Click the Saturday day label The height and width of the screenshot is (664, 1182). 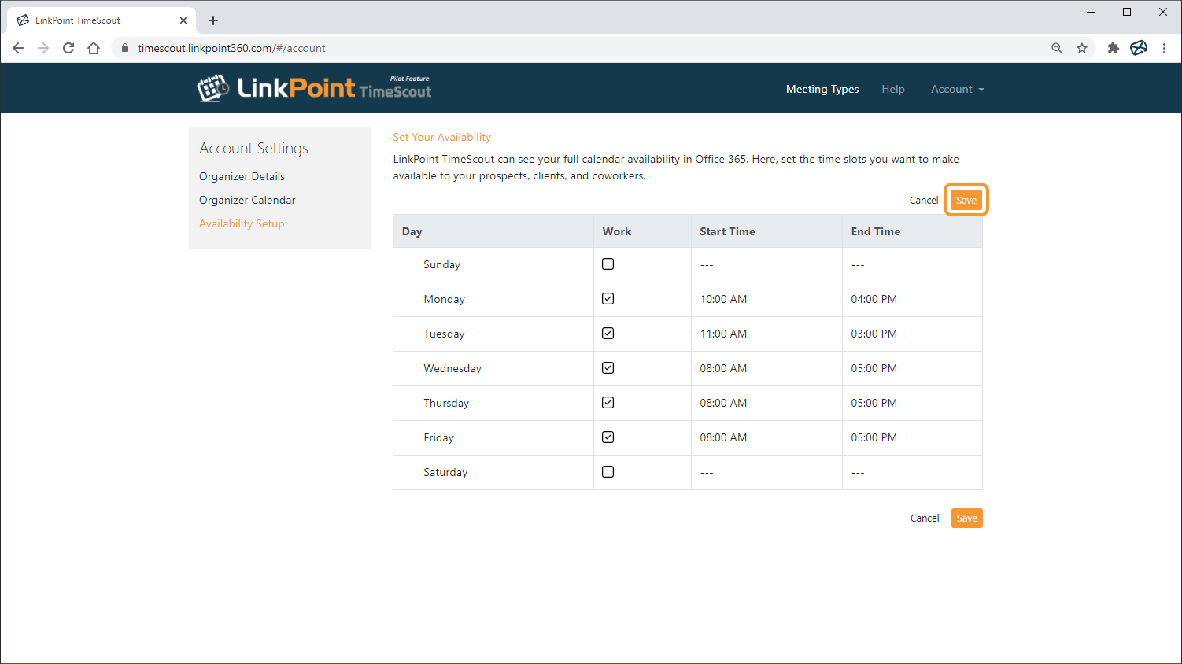click(x=445, y=472)
